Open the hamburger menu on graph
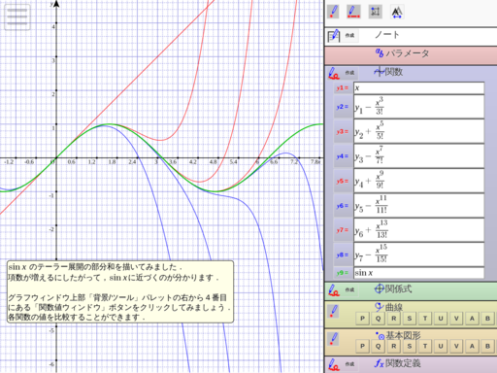The height and width of the screenshot is (373, 497). 17,17
